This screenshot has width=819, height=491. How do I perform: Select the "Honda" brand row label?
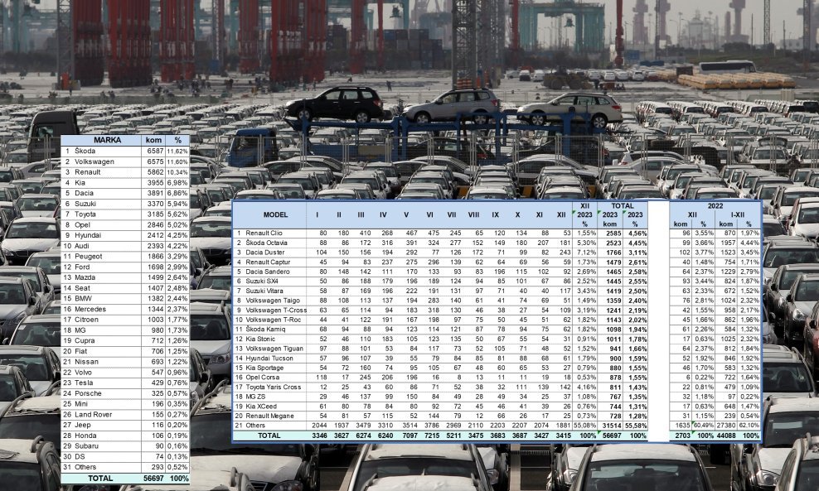click(85, 436)
